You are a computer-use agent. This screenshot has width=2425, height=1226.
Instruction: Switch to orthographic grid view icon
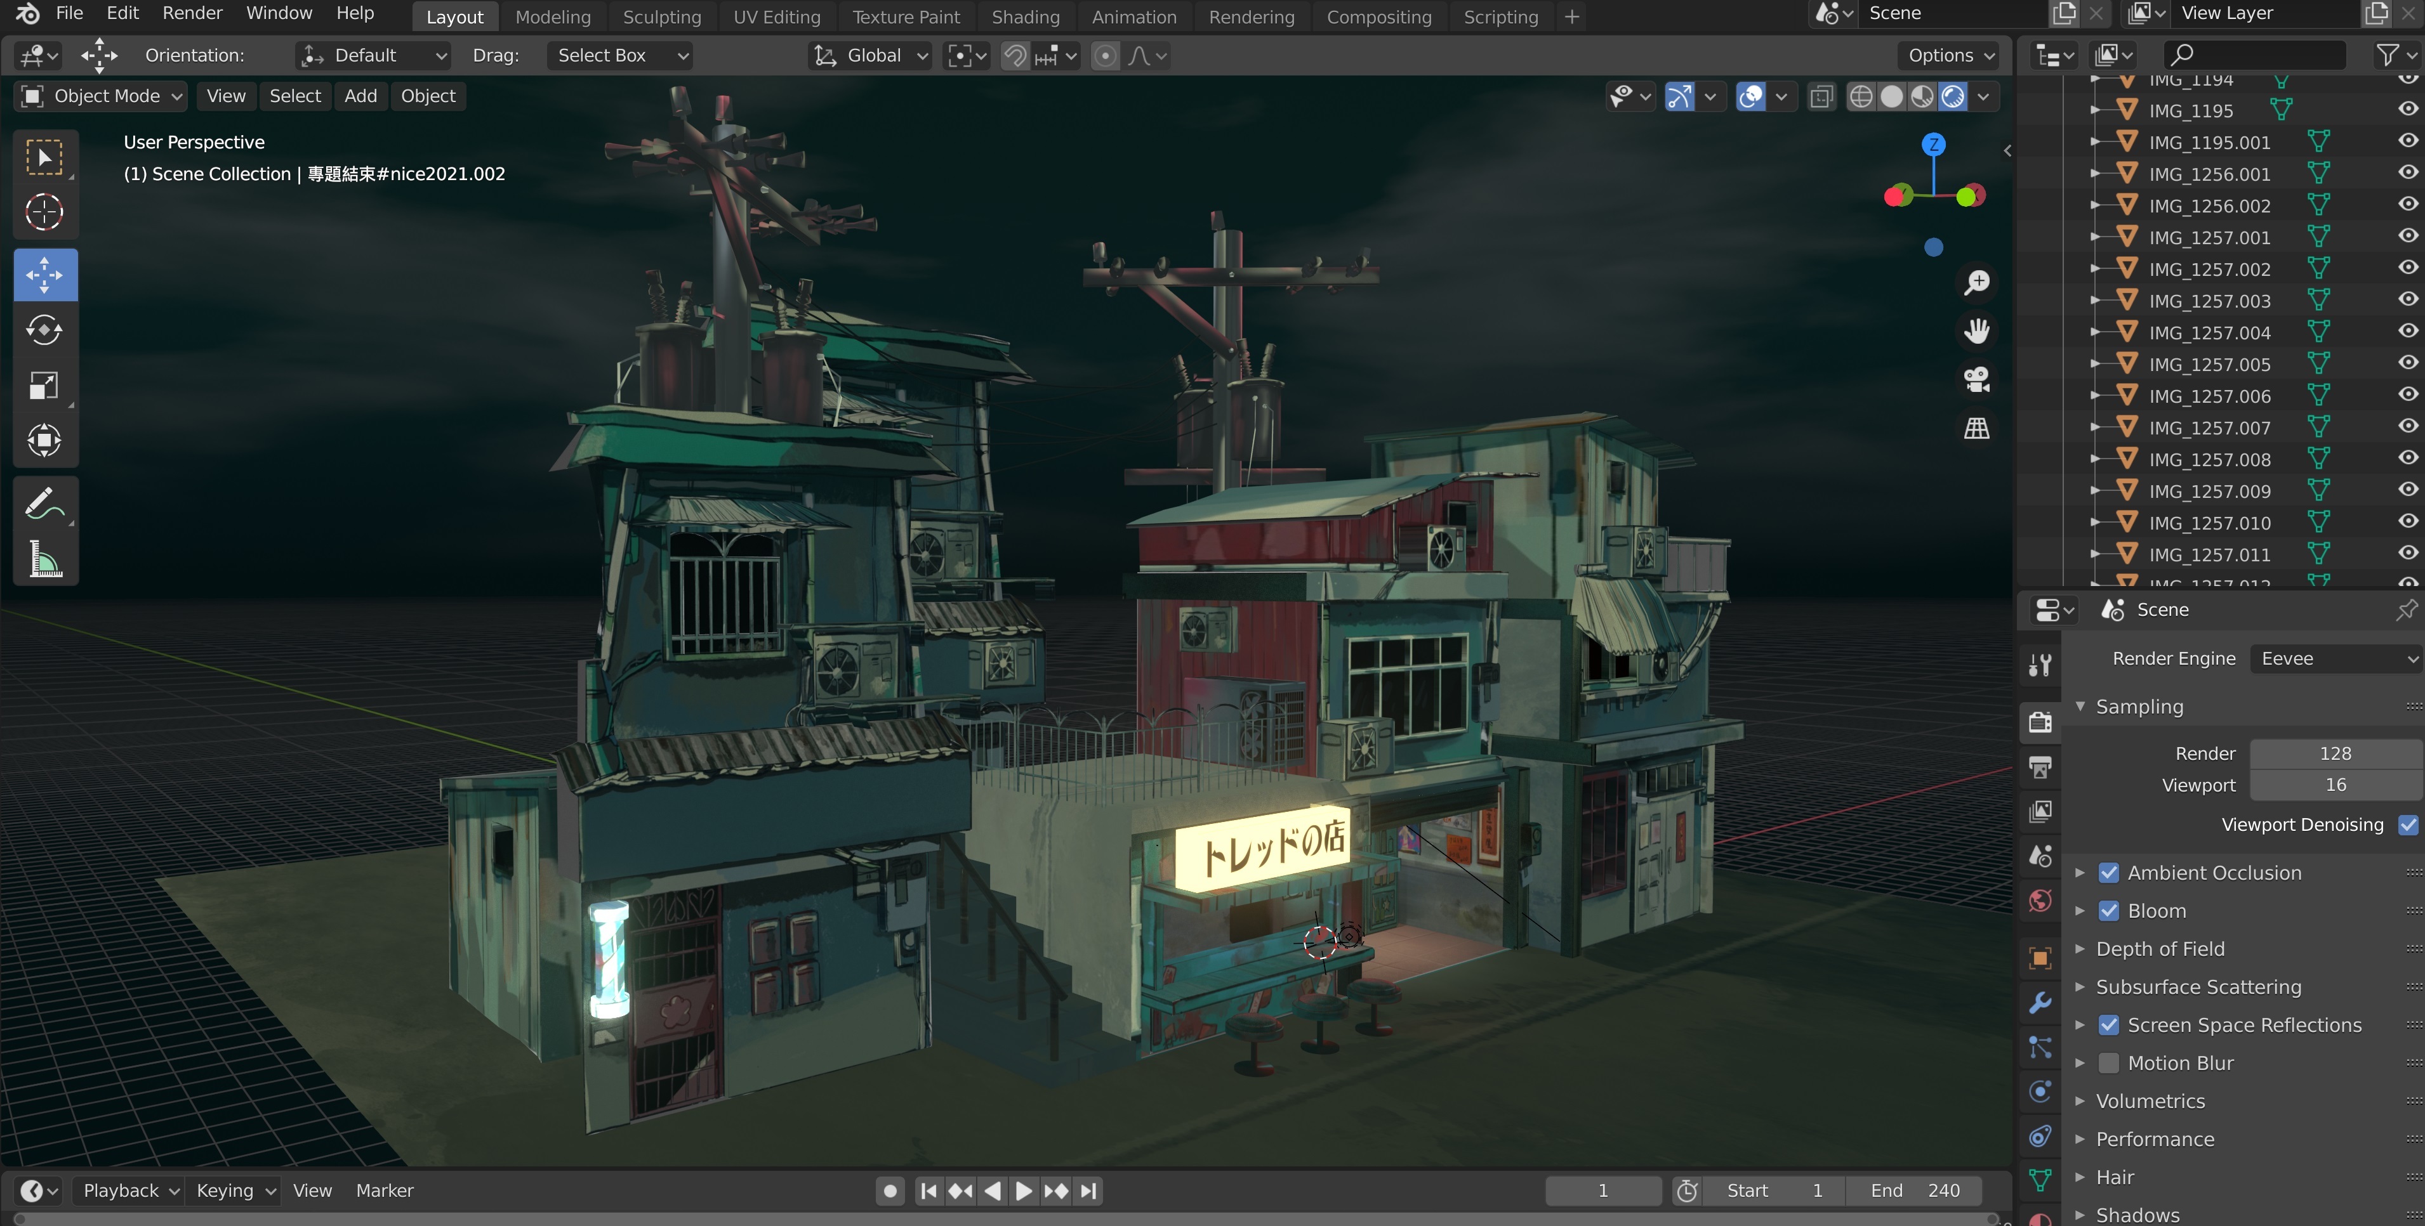point(1976,429)
